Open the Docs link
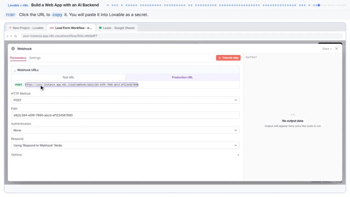 [327, 49]
